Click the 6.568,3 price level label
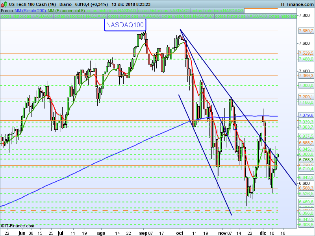Viewport: 315px width, 236px height. (306, 188)
